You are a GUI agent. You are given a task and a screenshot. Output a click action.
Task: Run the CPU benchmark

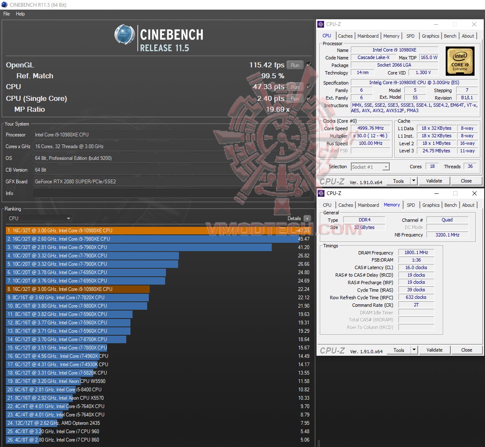[295, 87]
